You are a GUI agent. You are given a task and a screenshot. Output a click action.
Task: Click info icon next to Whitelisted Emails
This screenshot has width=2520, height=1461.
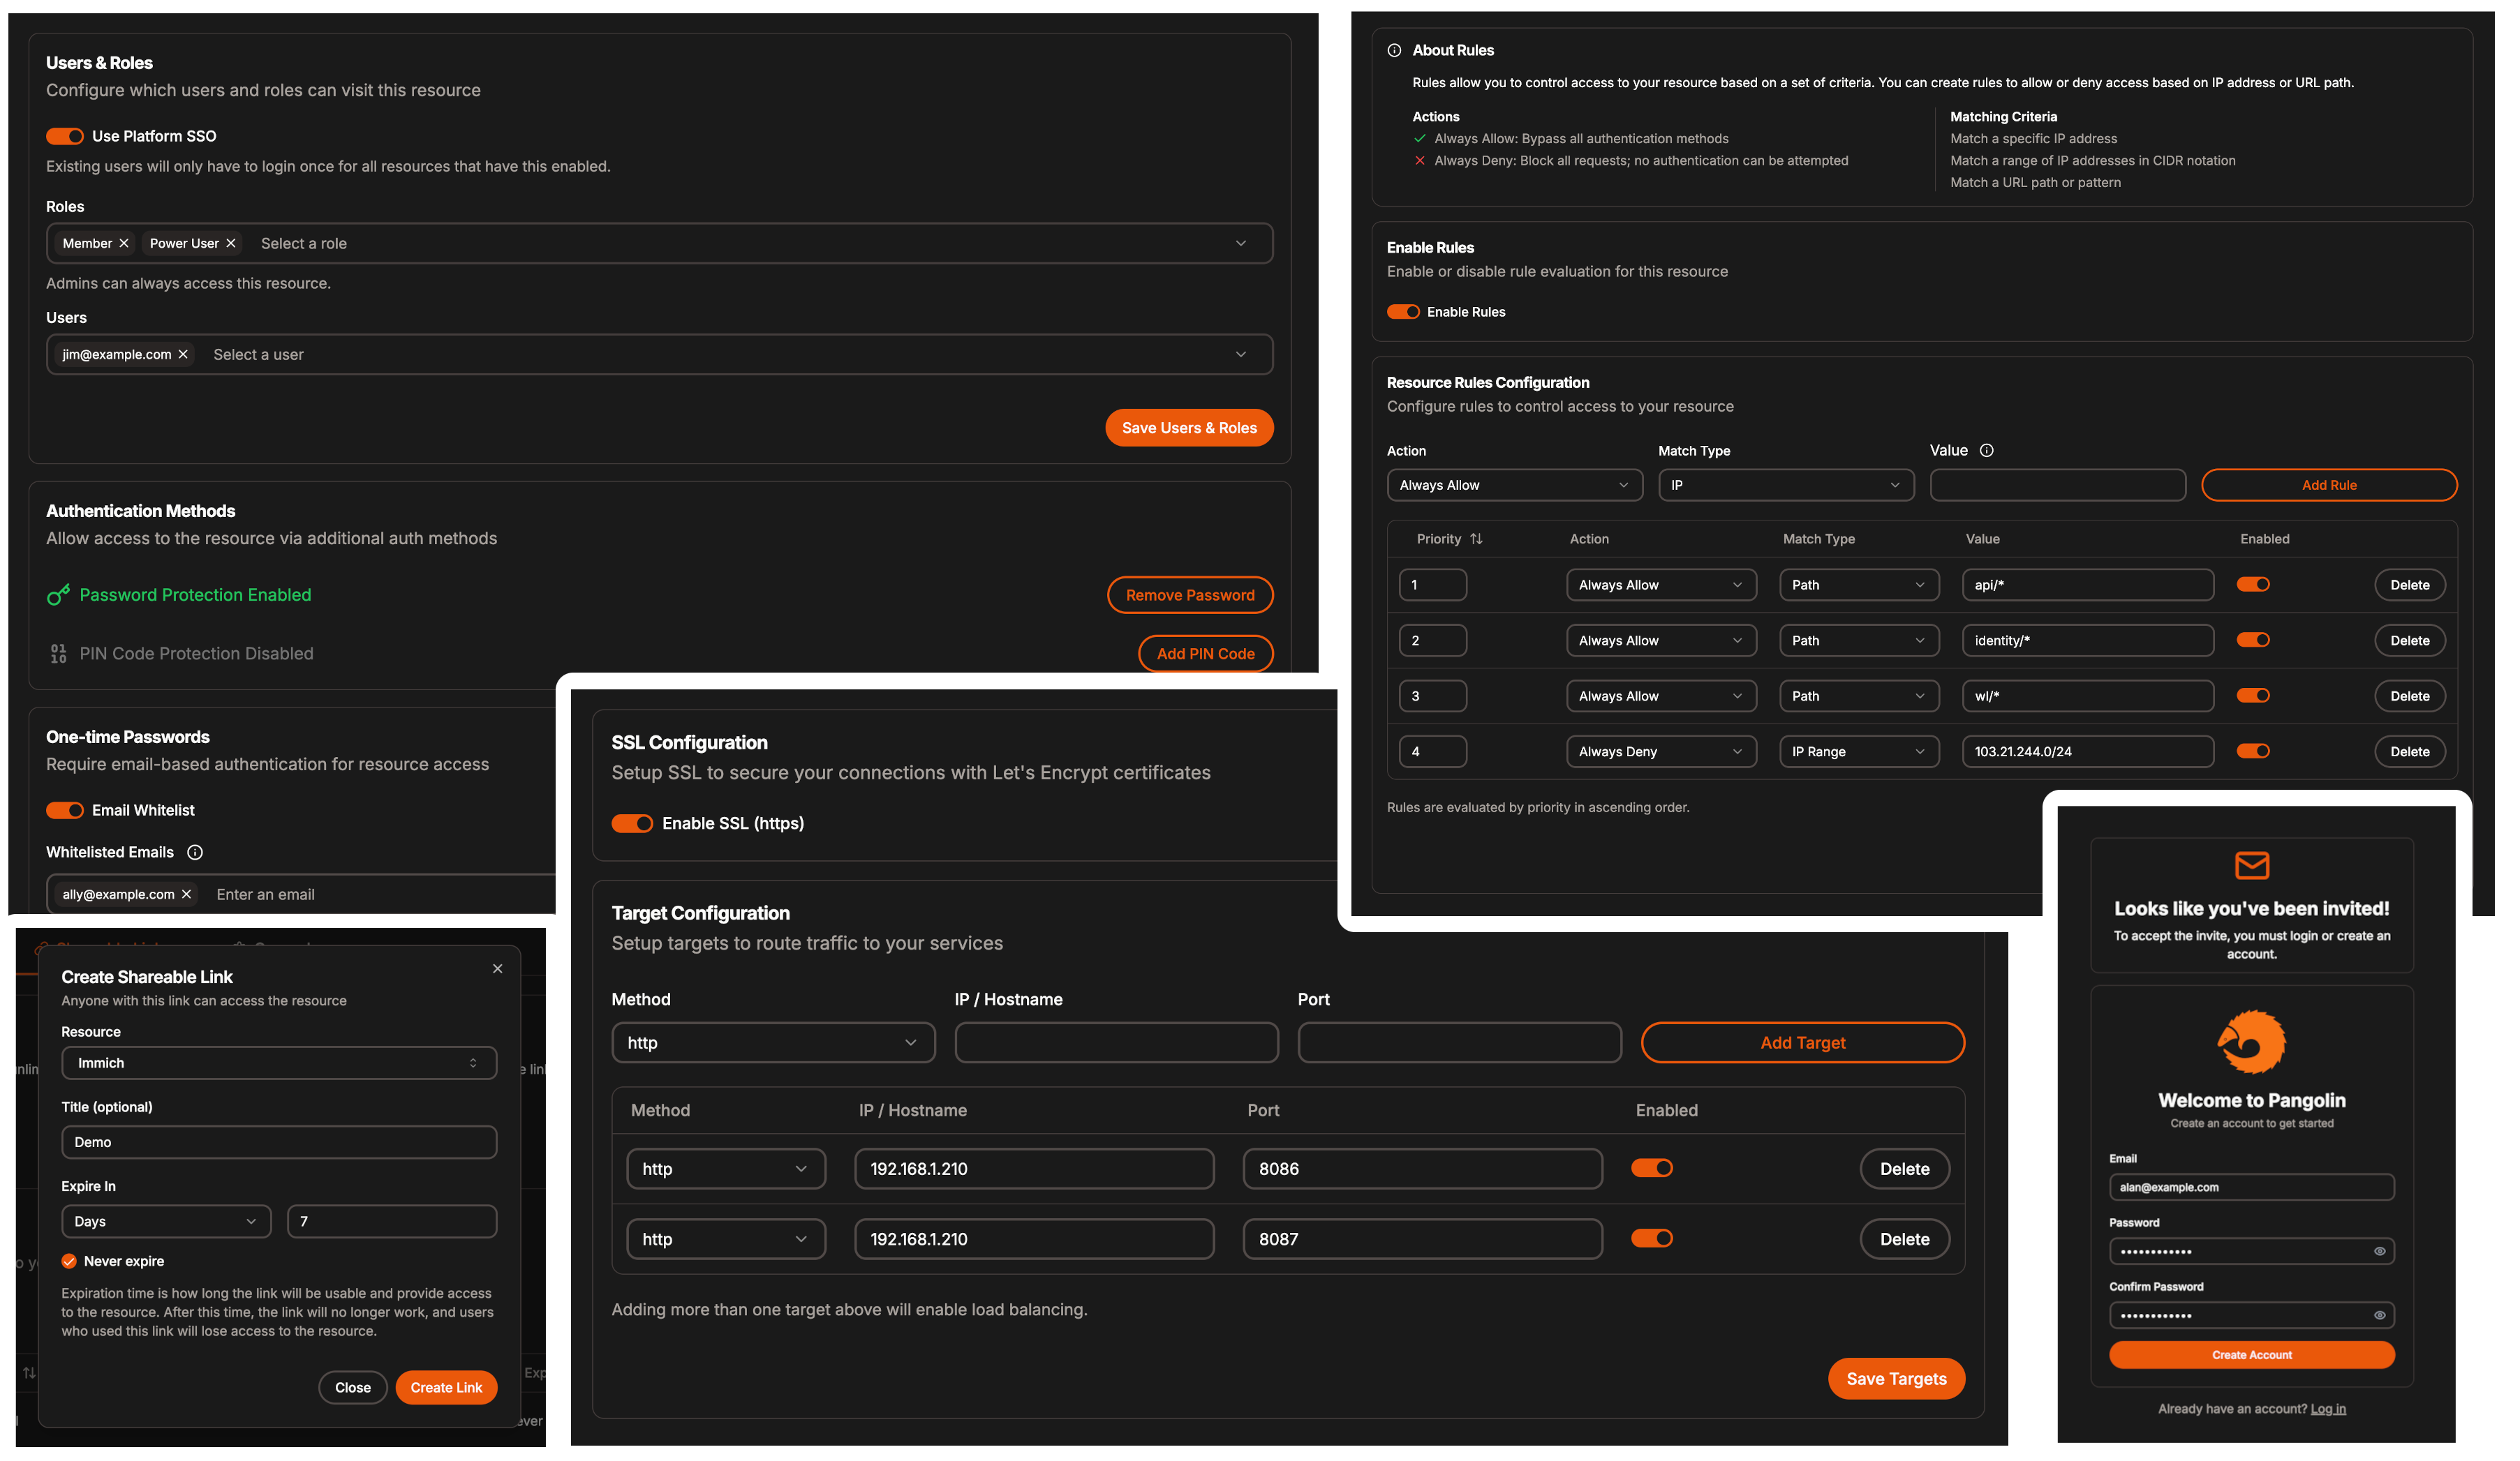click(195, 853)
